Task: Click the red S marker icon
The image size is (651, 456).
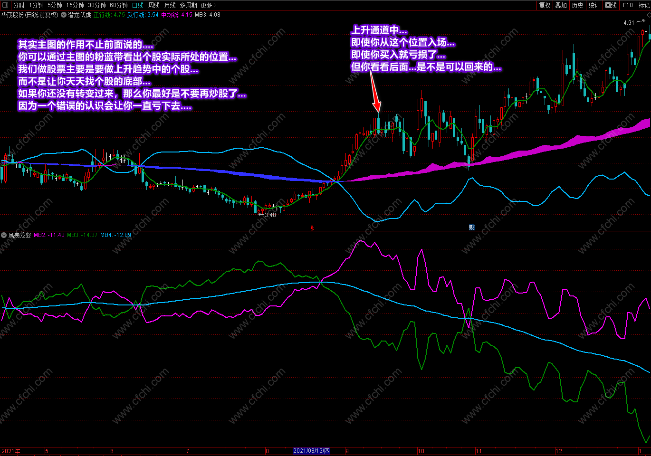Action: [x=312, y=228]
